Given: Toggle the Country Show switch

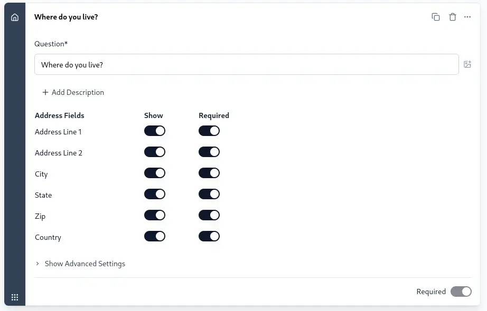Looking at the screenshot, I should (154, 236).
